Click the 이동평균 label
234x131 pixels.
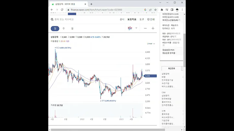tap(55, 41)
